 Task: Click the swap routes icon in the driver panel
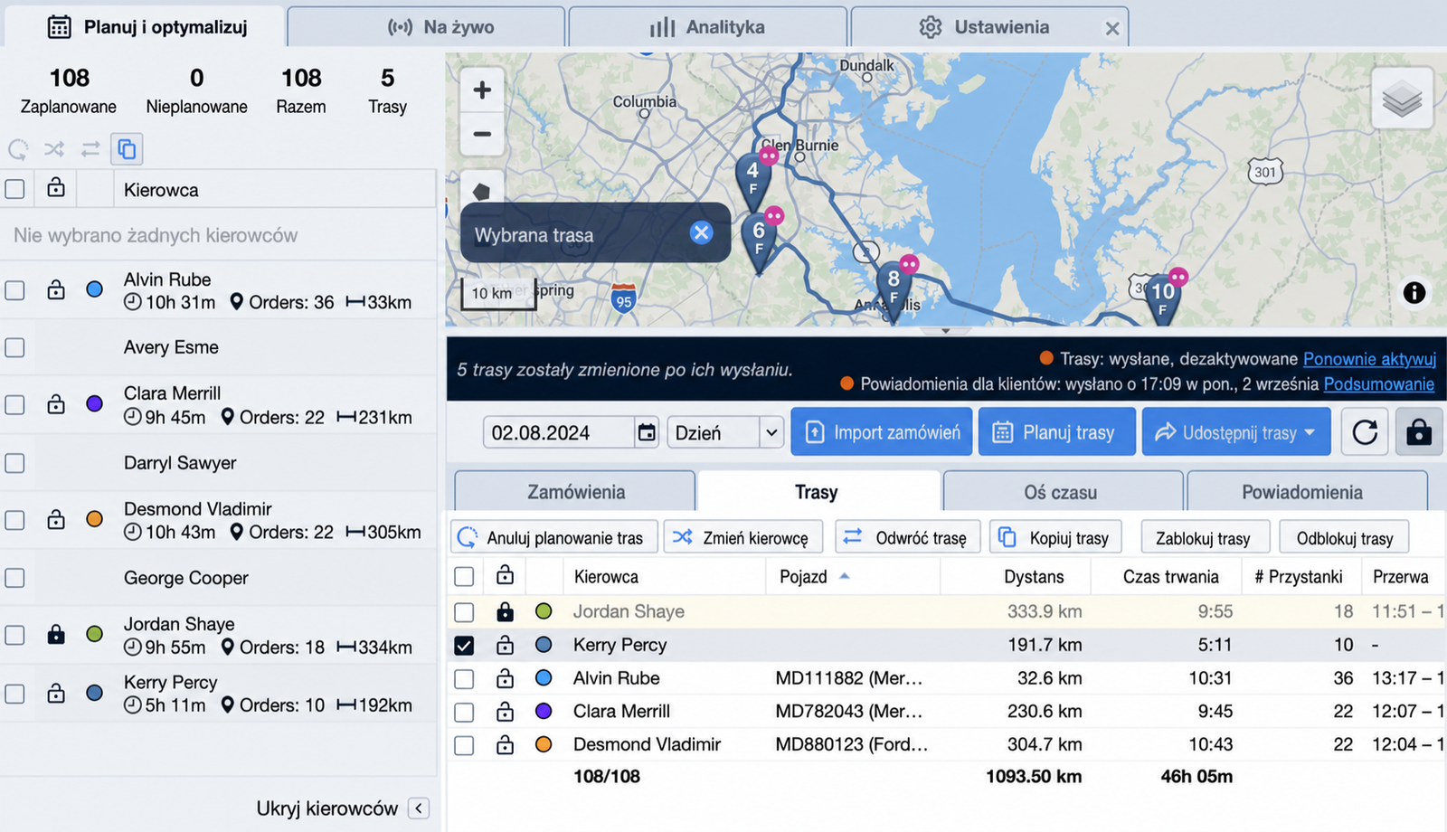(90, 149)
